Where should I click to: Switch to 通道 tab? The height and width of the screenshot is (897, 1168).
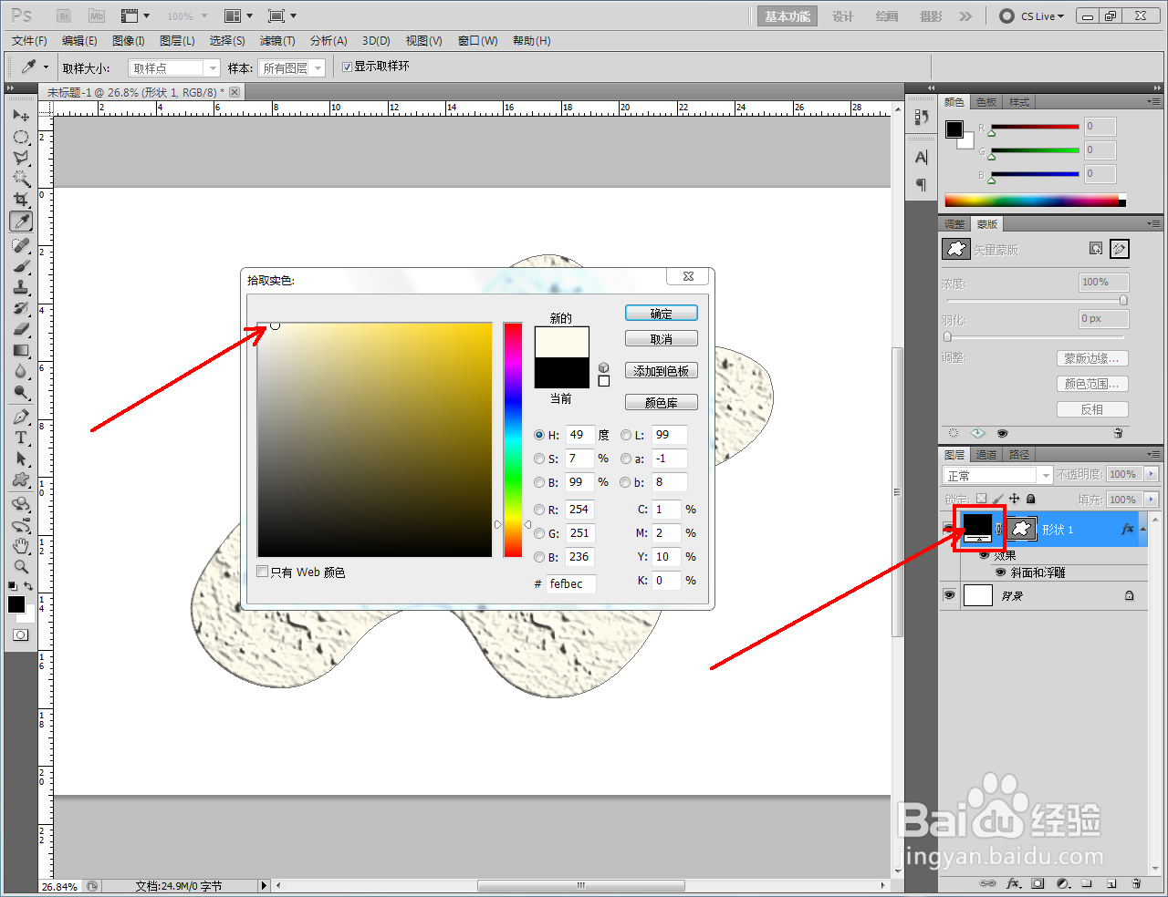tap(986, 455)
